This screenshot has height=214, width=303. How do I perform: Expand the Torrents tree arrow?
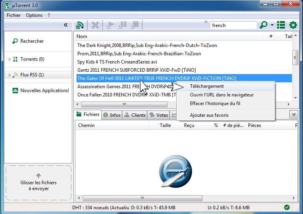[x=9, y=59]
